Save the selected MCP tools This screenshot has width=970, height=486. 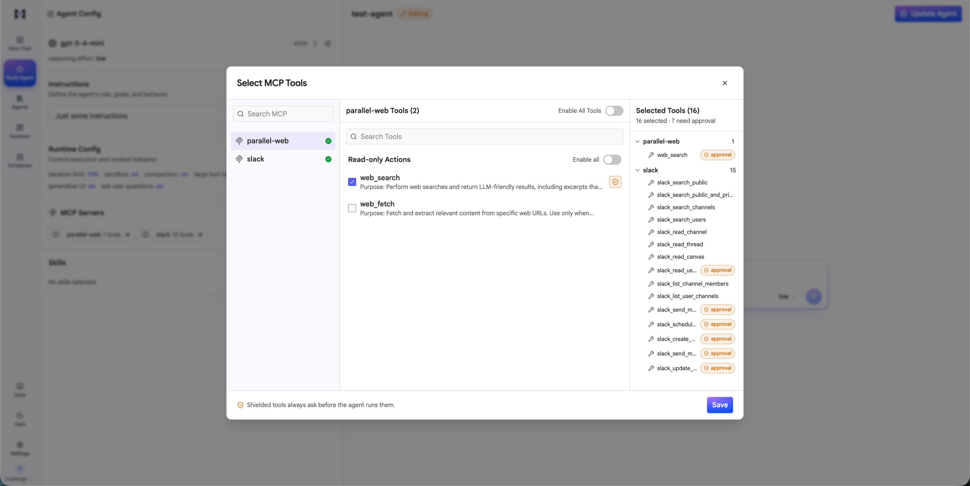(719, 405)
